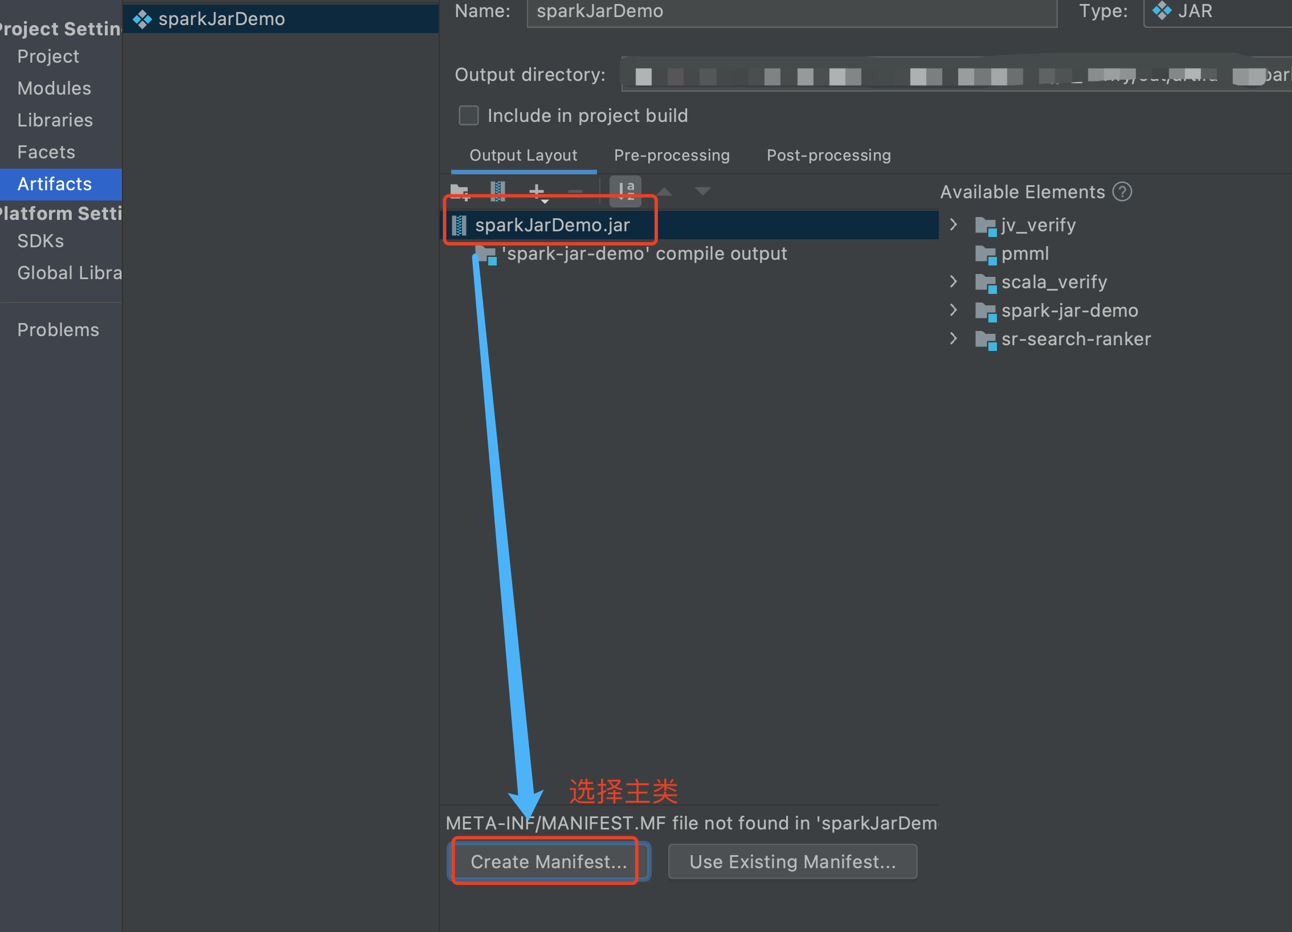Click Use Existing Manifest button
Screen dimensions: 1292x932
[x=792, y=861]
